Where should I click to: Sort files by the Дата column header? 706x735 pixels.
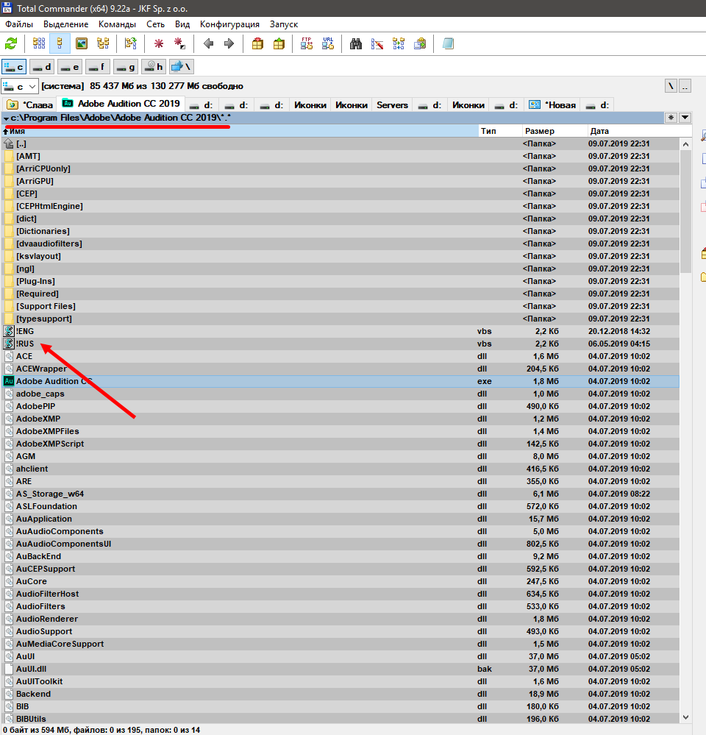(x=633, y=131)
